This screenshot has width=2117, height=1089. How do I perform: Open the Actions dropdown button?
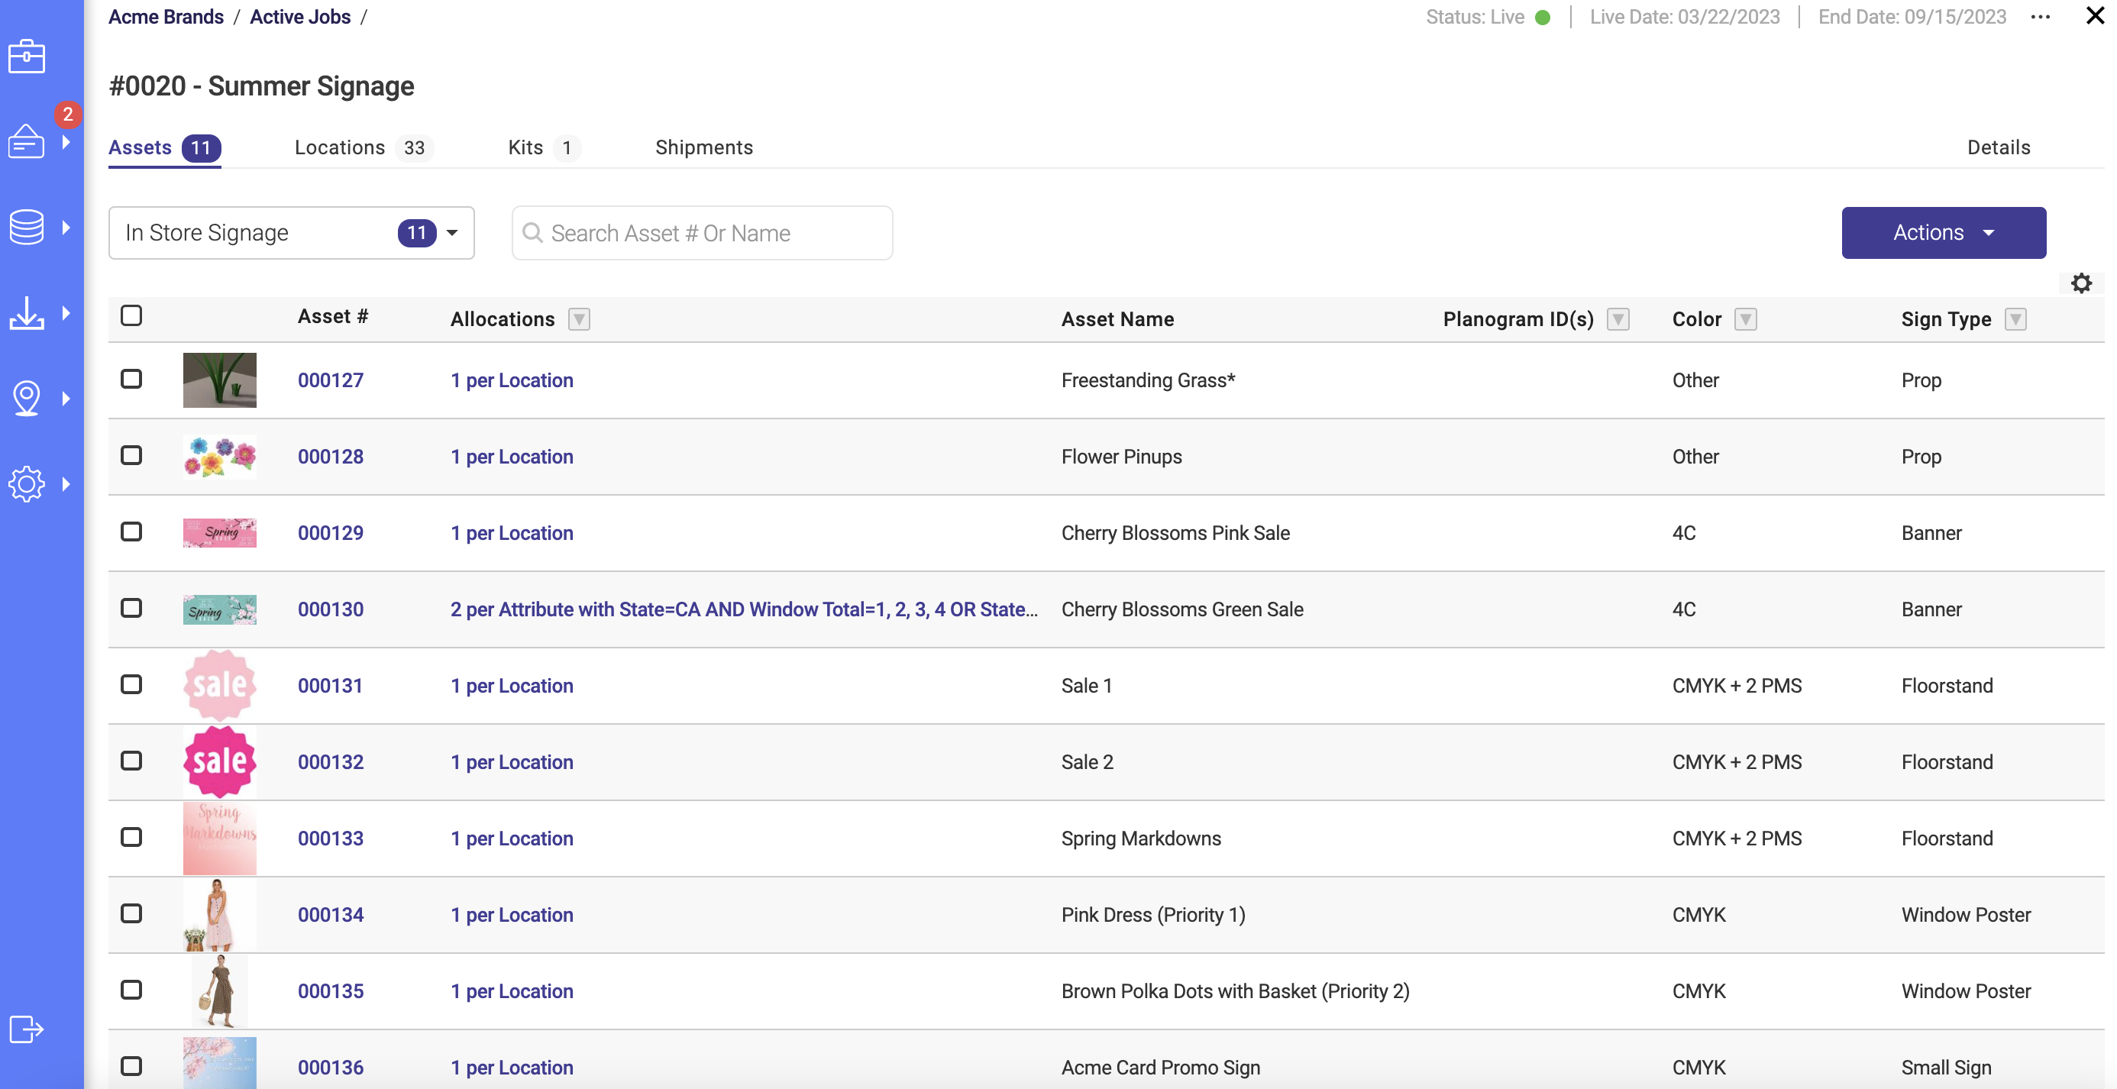point(1943,234)
